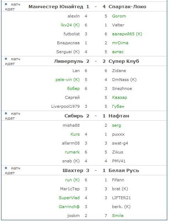Click player Kurs
The height and width of the screenshot is (222, 169).
point(75,134)
